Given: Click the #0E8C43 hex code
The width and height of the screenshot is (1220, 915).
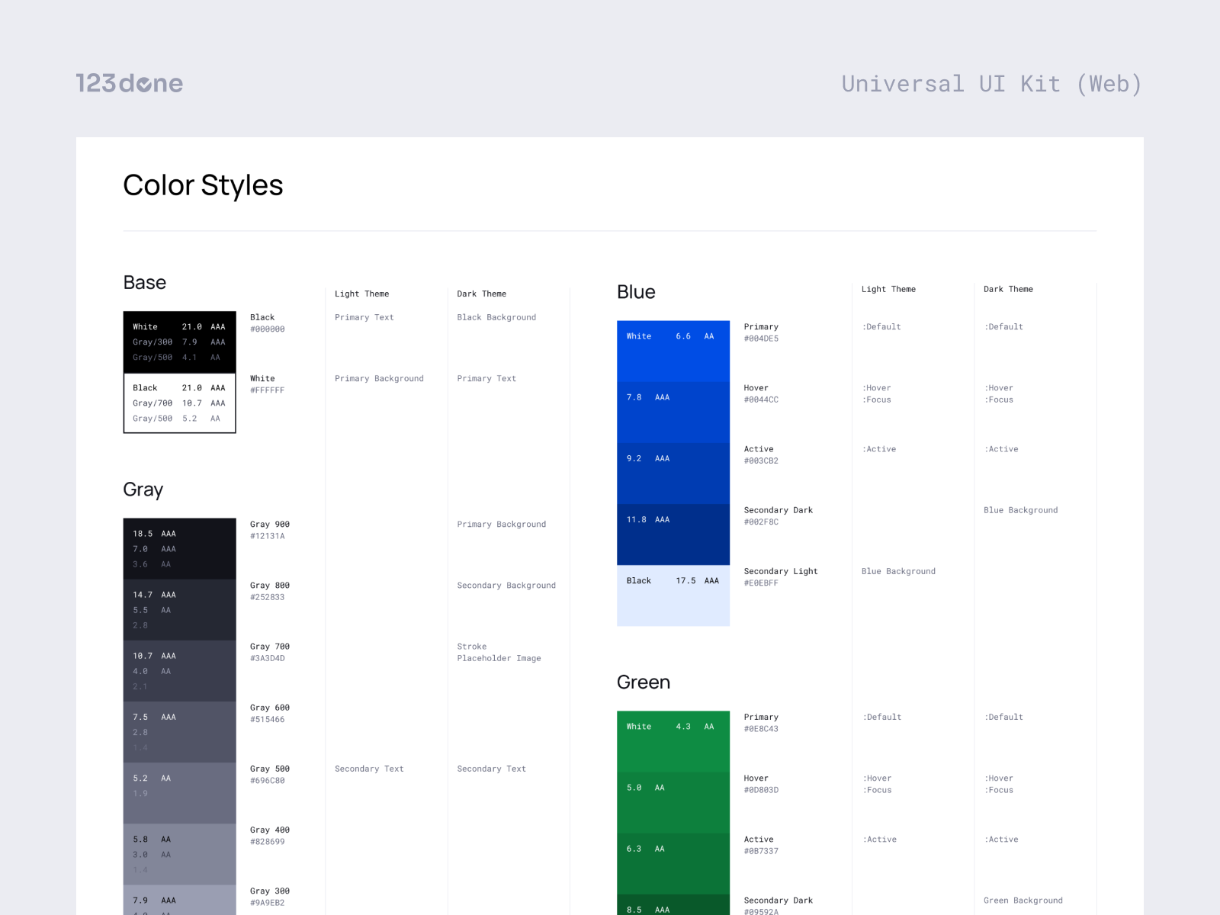Looking at the screenshot, I should (x=762, y=729).
